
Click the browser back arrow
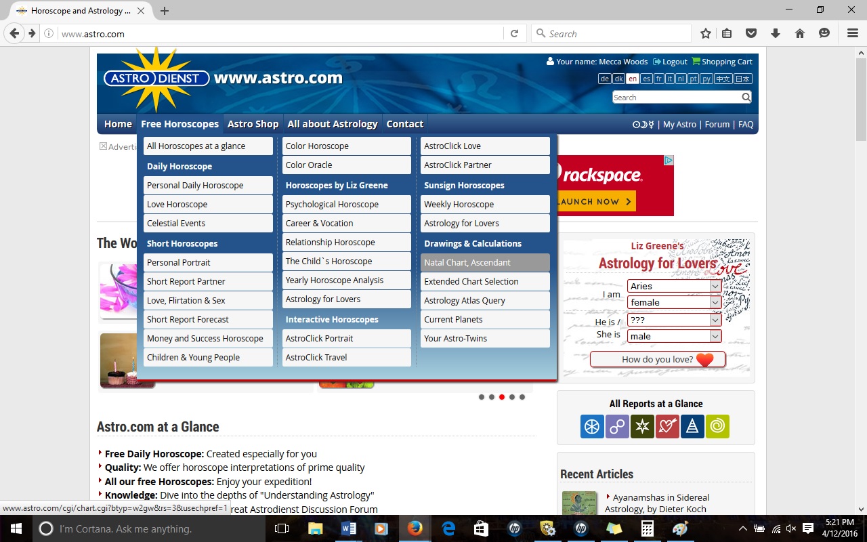point(14,33)
